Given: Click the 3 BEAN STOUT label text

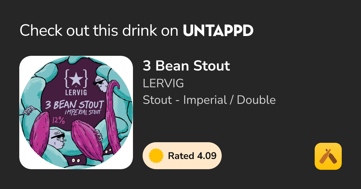Looking at the screenshot, I should (74, 105).
